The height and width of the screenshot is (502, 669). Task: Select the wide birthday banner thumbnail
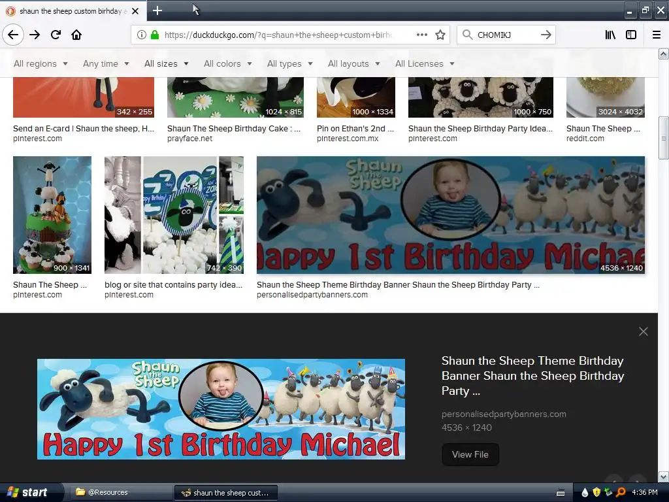click(x=451, y=214)
